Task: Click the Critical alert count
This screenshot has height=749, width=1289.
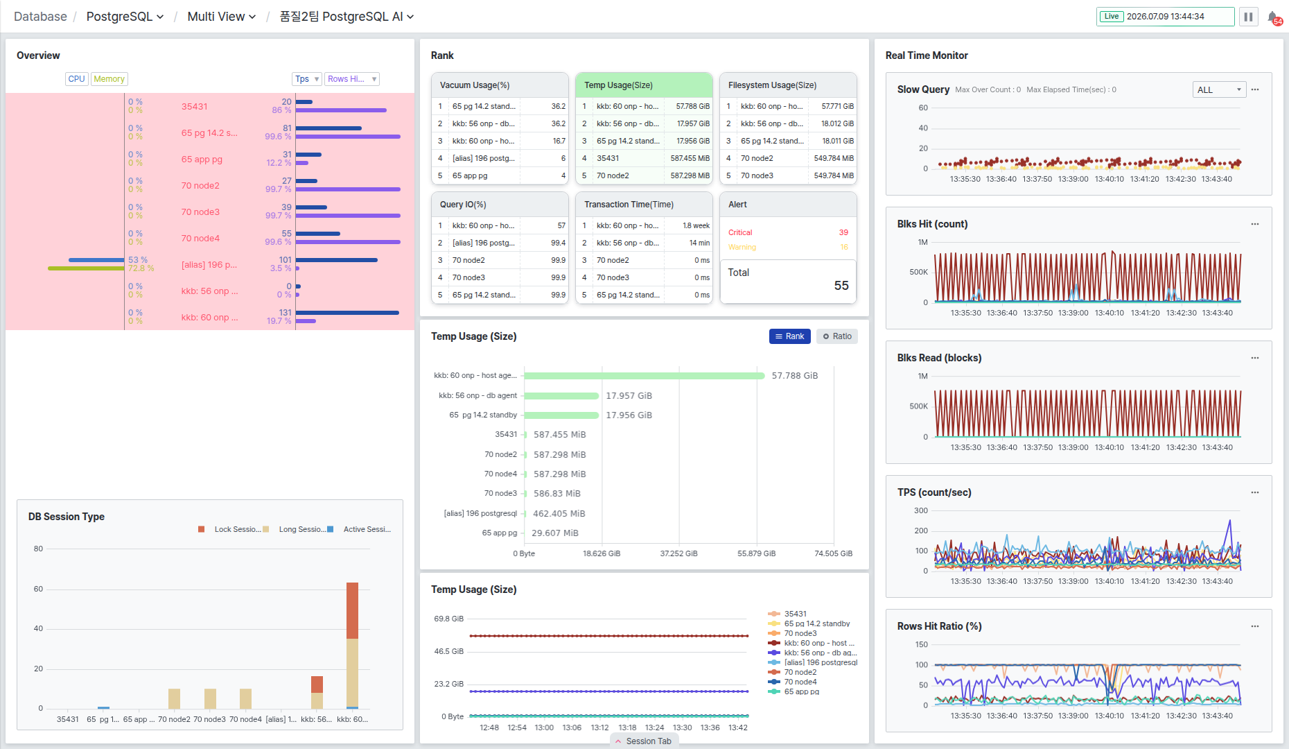Action: pyautogui.click(x=843, y=232)
